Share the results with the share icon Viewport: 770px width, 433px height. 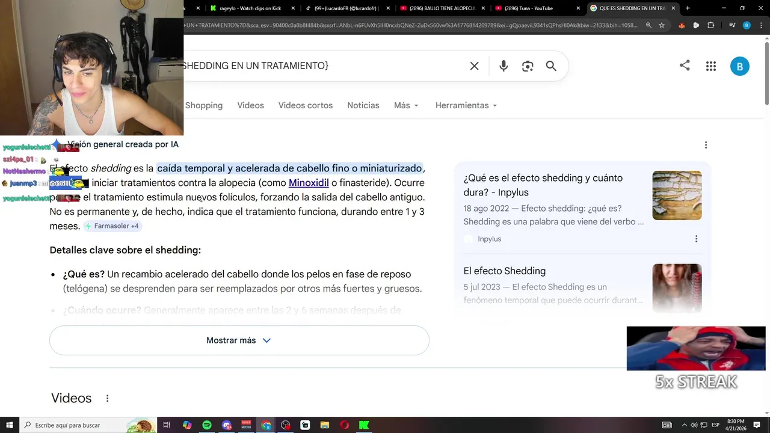[685, 66]
